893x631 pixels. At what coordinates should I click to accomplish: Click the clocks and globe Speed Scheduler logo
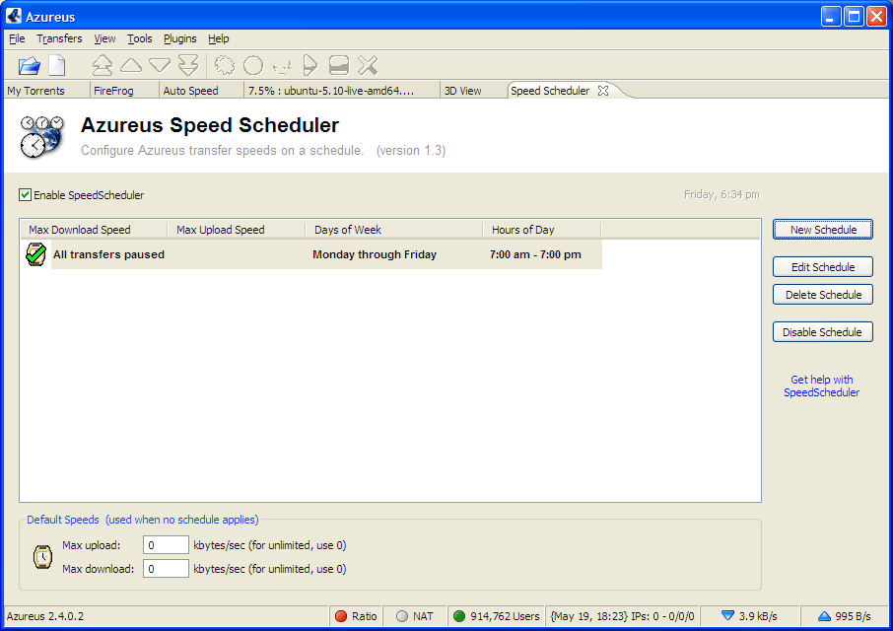pyautogui.click(x=41, y=137)
